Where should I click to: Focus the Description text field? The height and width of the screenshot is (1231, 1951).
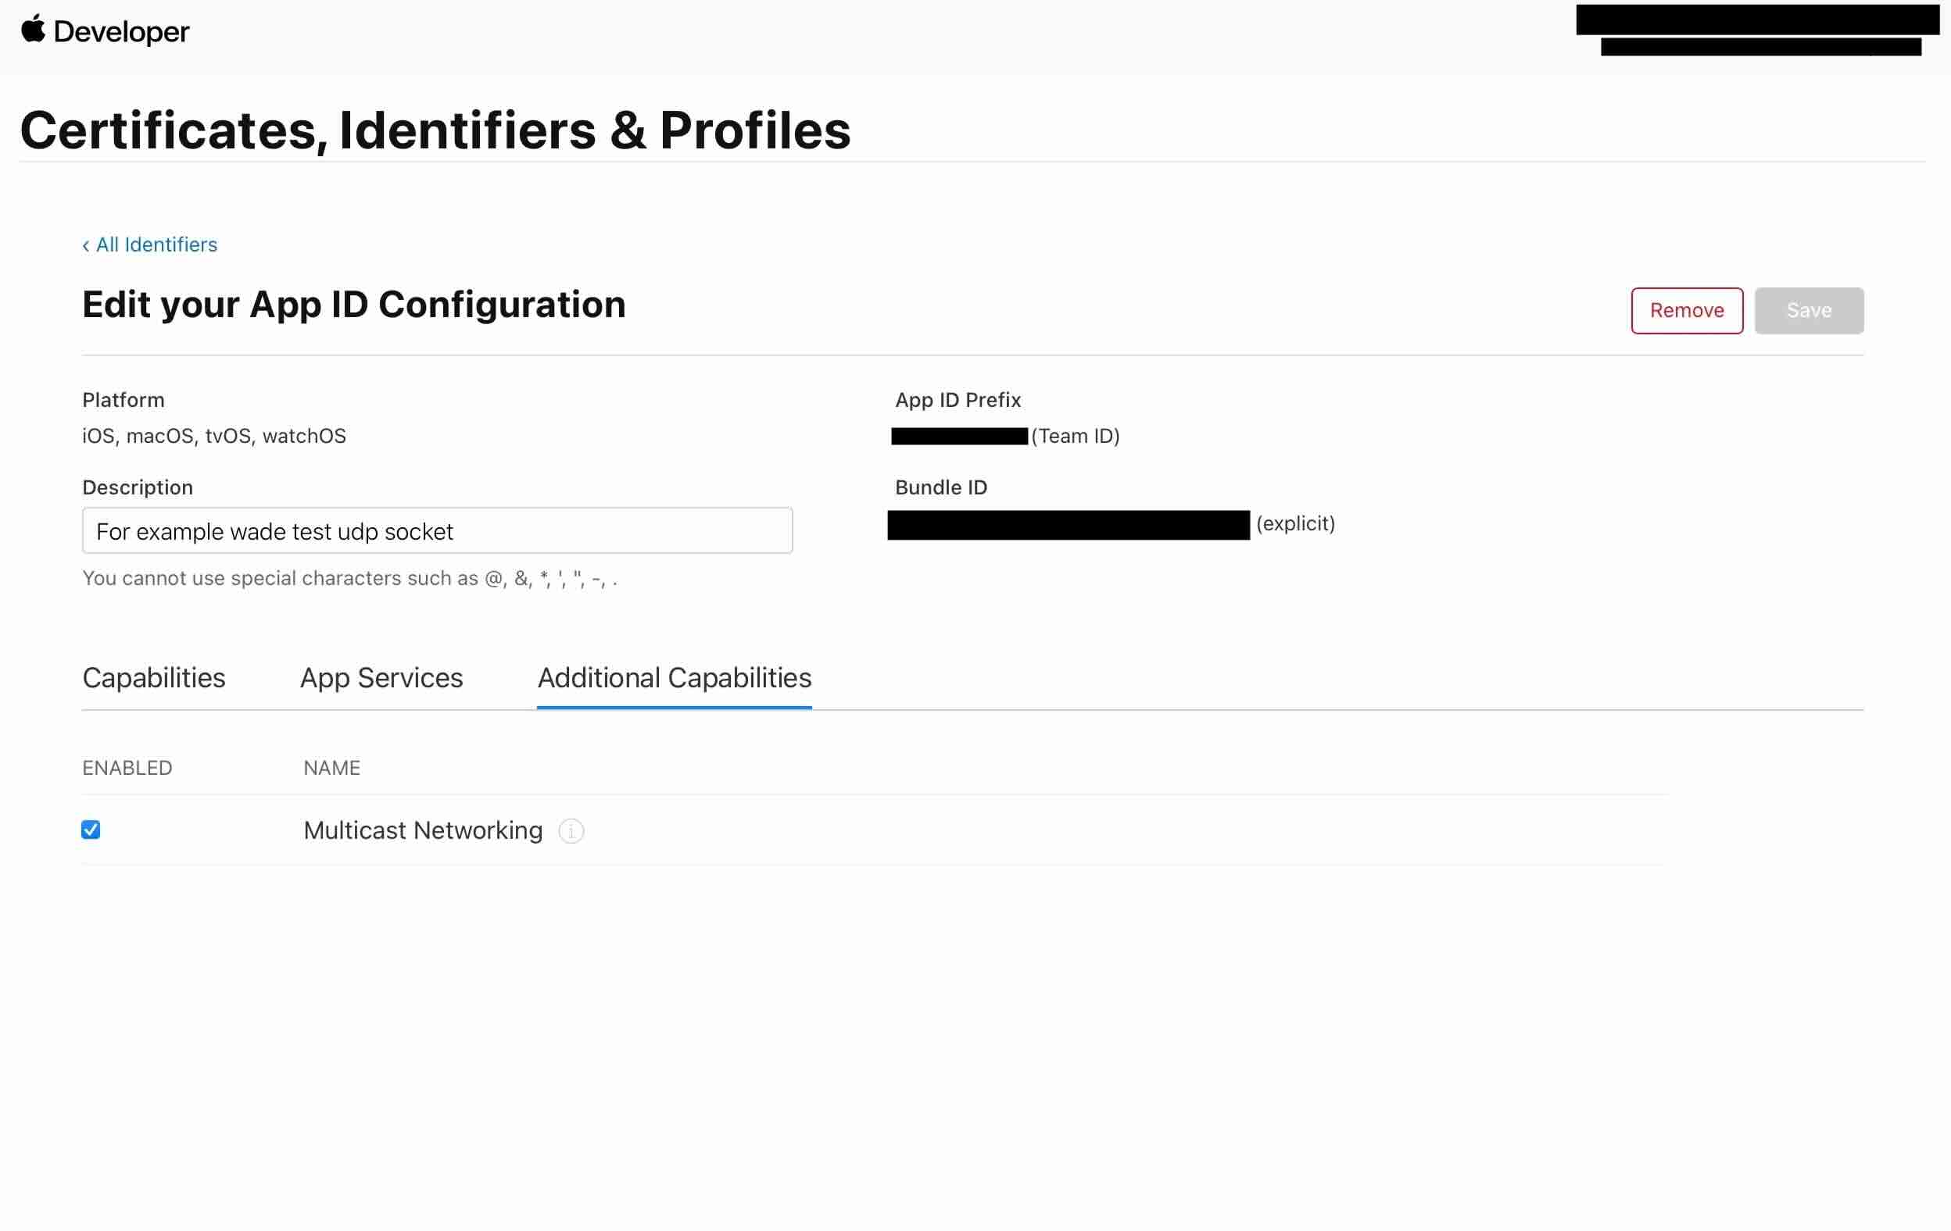click(x=437, y=531)
